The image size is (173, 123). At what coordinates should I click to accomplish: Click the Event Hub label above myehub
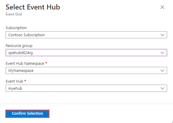tap(14, 81)
